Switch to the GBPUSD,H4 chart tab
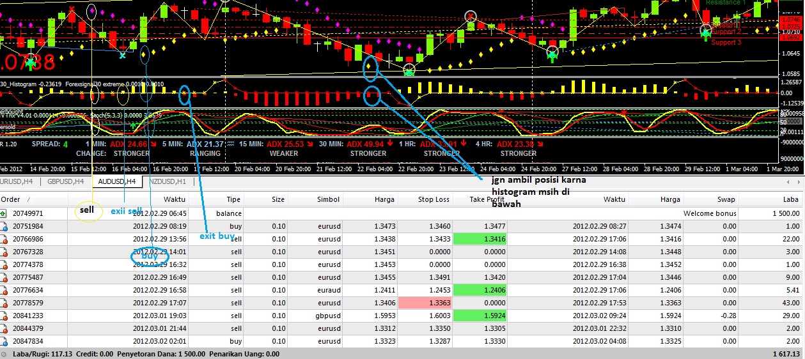805x359 pixels. [65, 181]
